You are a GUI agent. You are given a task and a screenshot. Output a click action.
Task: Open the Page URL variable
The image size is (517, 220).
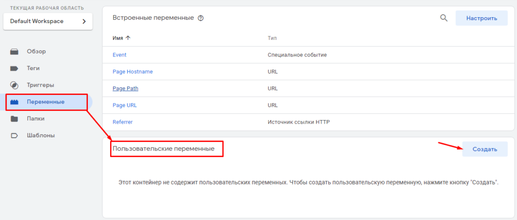[x=124, y=105]
